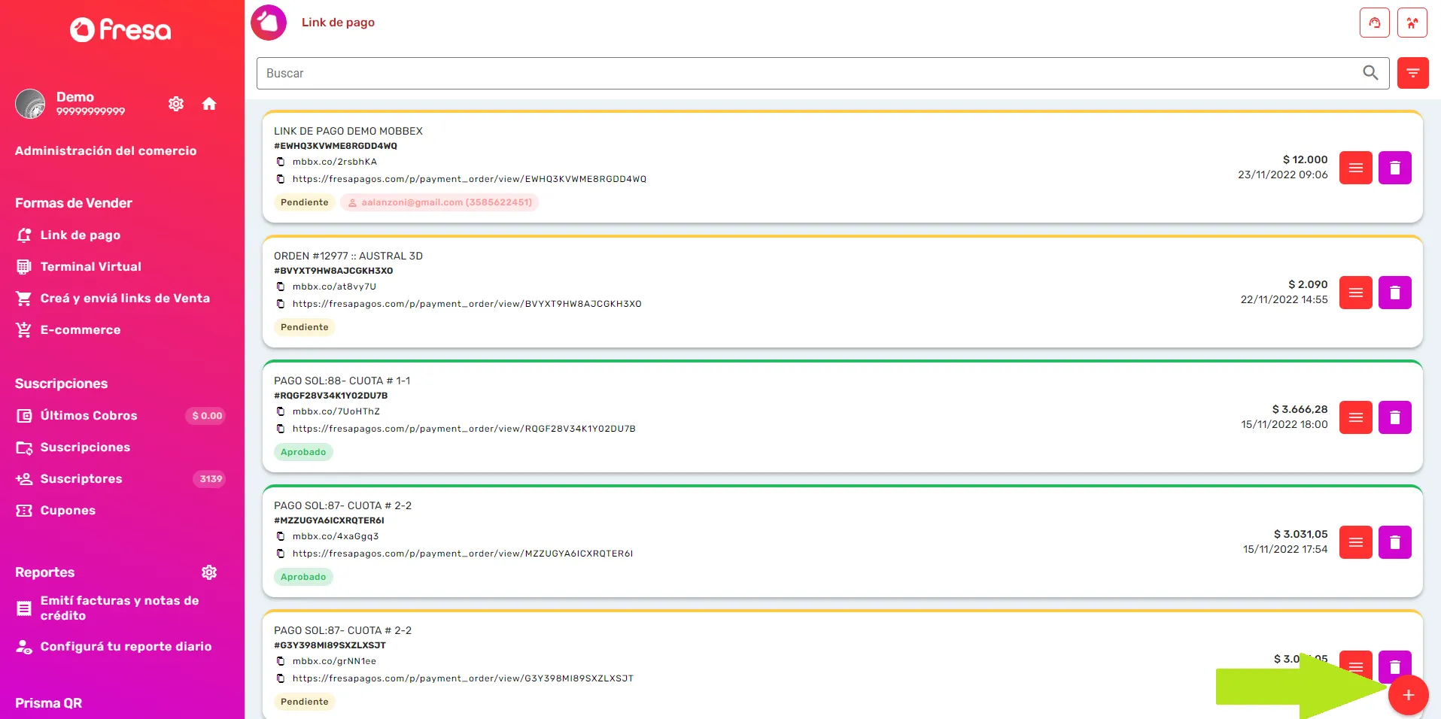The height and width of the screenshot is (719, 1441).
Task: Open Suscripciones menu item in sidebar
Action: [85, 447]
